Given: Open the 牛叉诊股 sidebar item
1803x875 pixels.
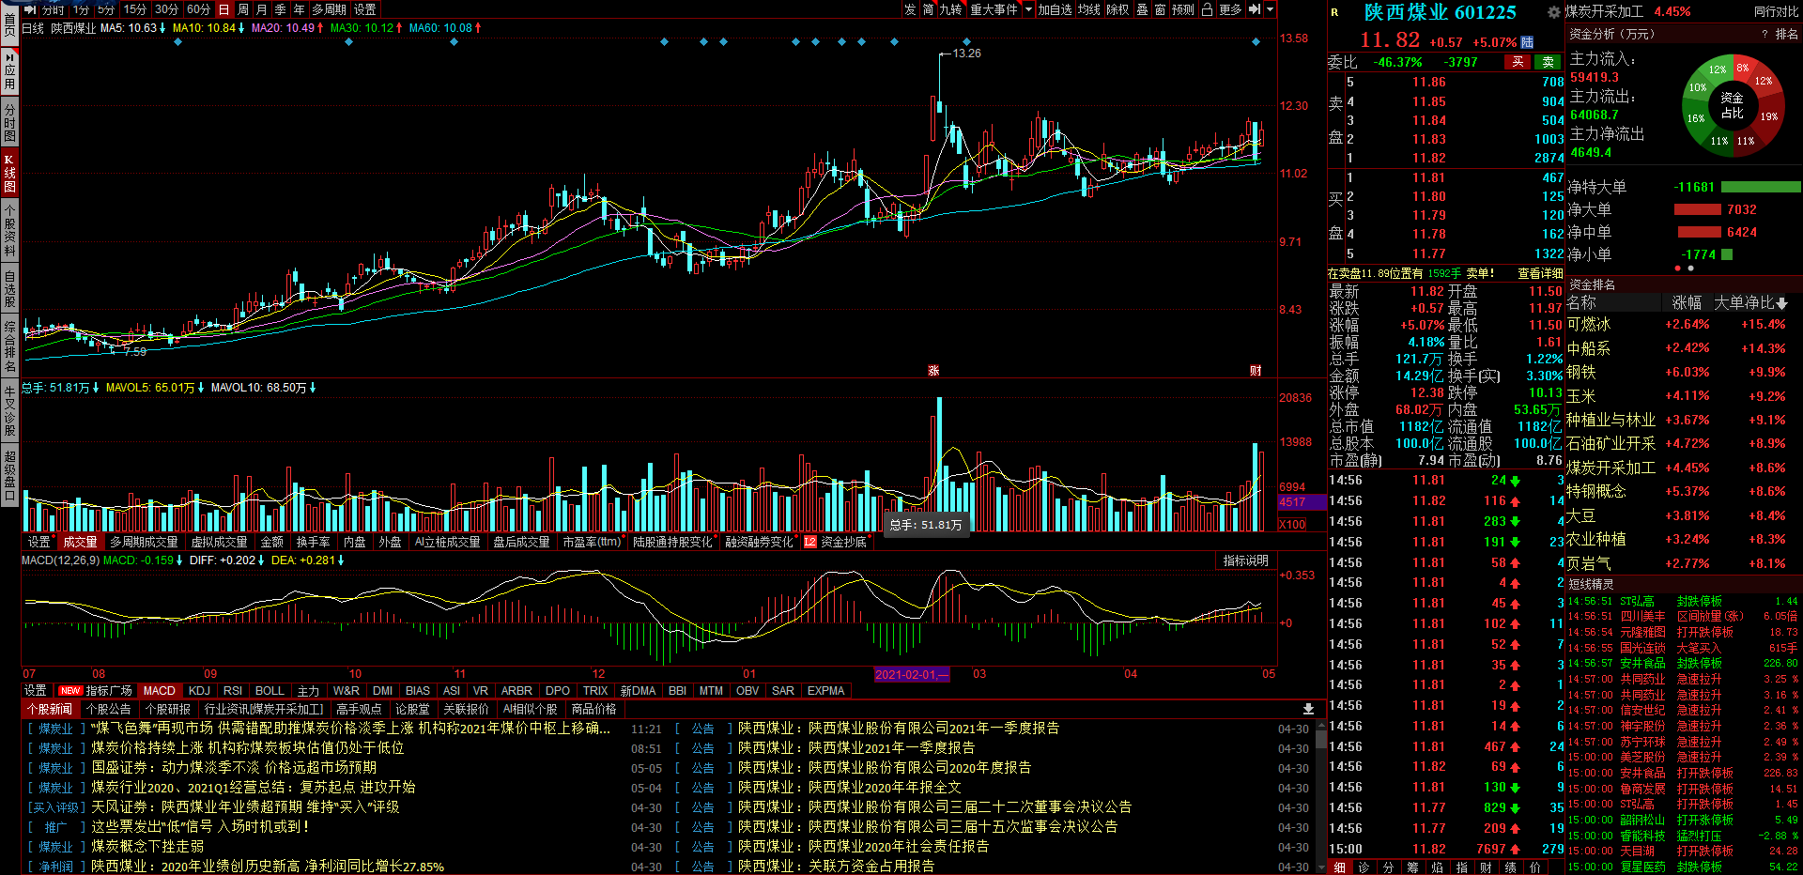Looking at the screenshot, I should (9, 411).
